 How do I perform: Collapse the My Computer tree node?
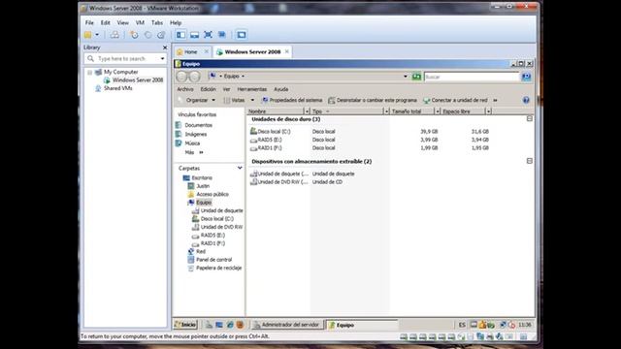coord(90,73)
